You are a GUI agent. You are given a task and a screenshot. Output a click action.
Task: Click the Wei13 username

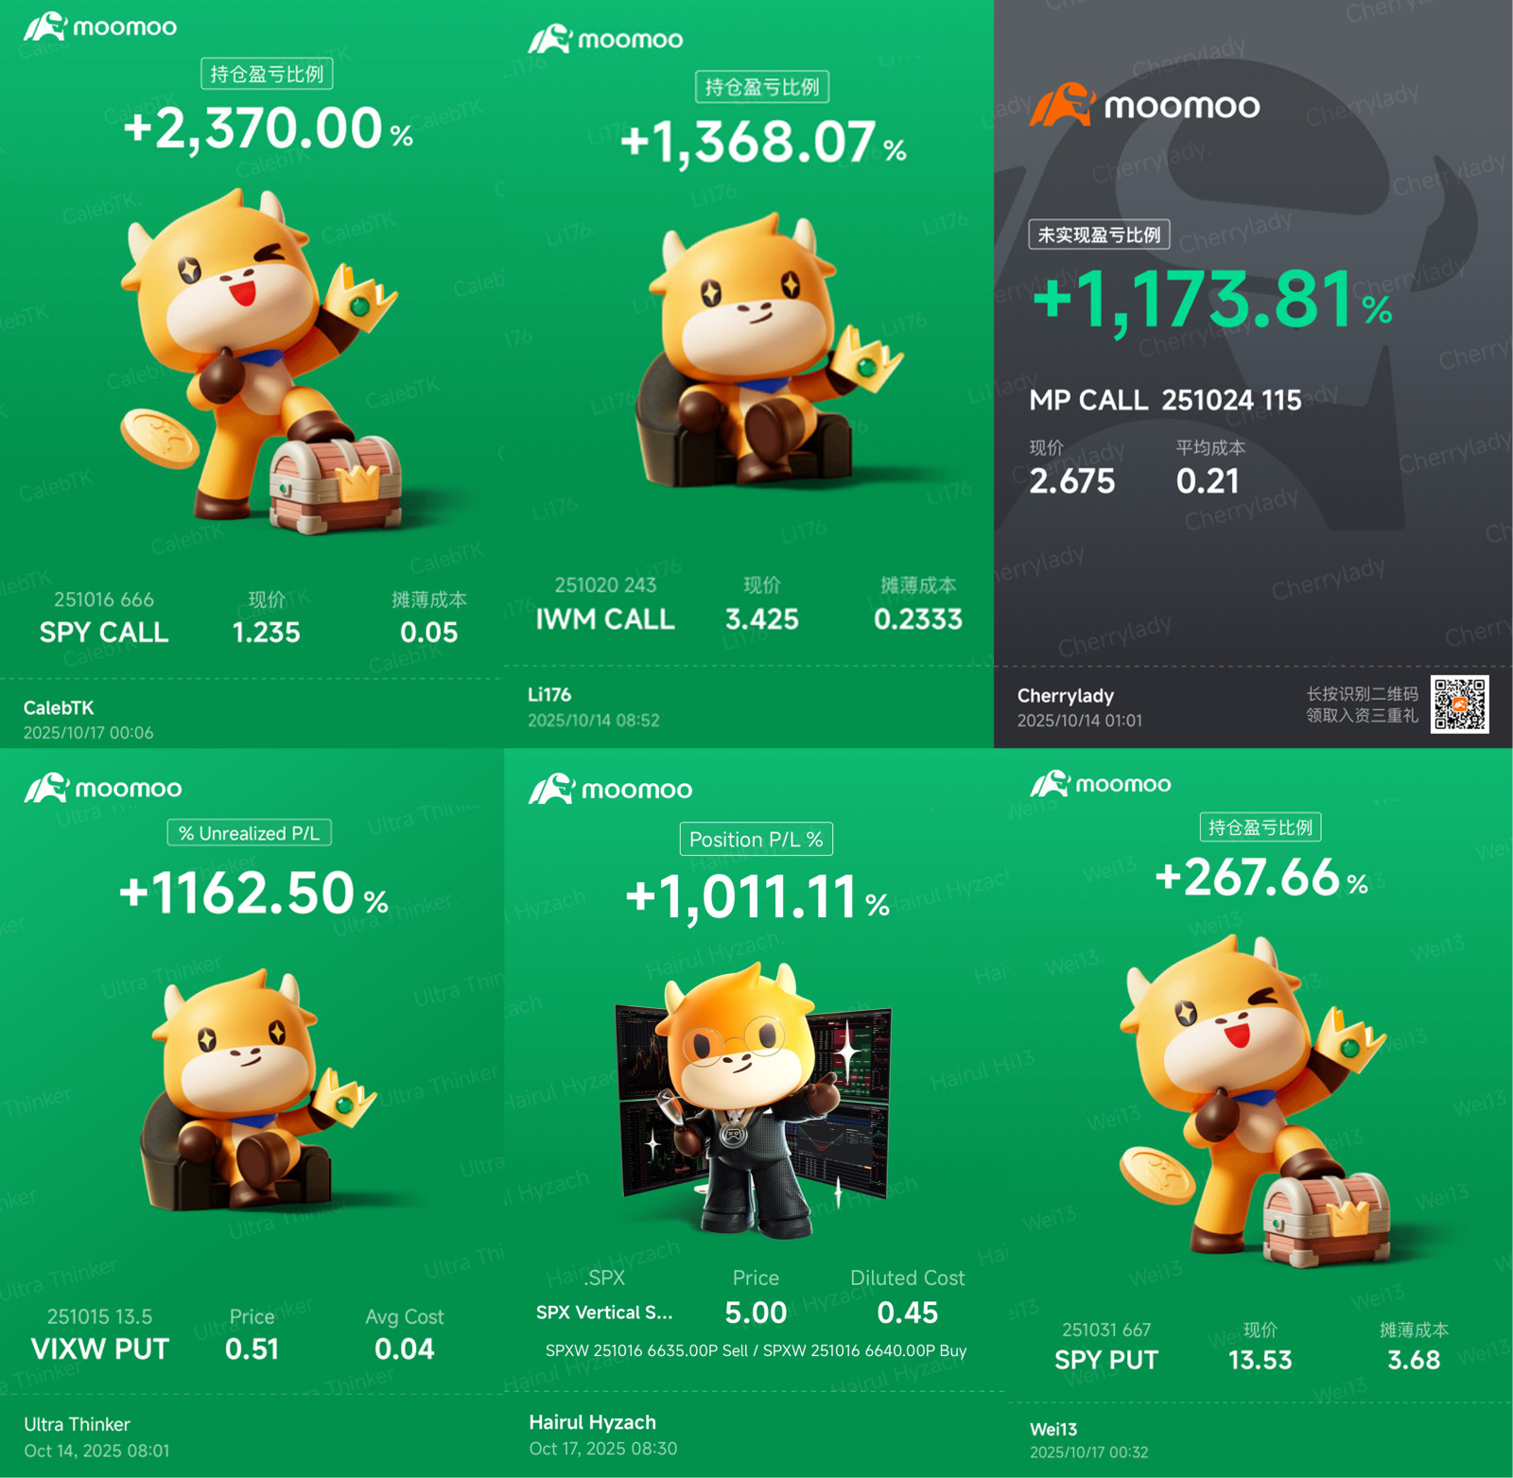(x=1053, y=1429)
